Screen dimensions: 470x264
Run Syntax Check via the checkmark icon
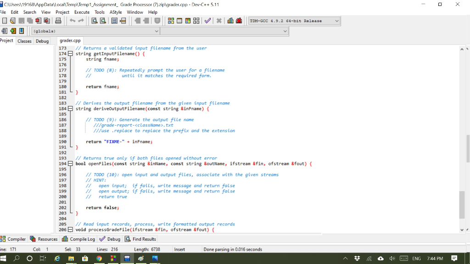(x=207, y=21)
